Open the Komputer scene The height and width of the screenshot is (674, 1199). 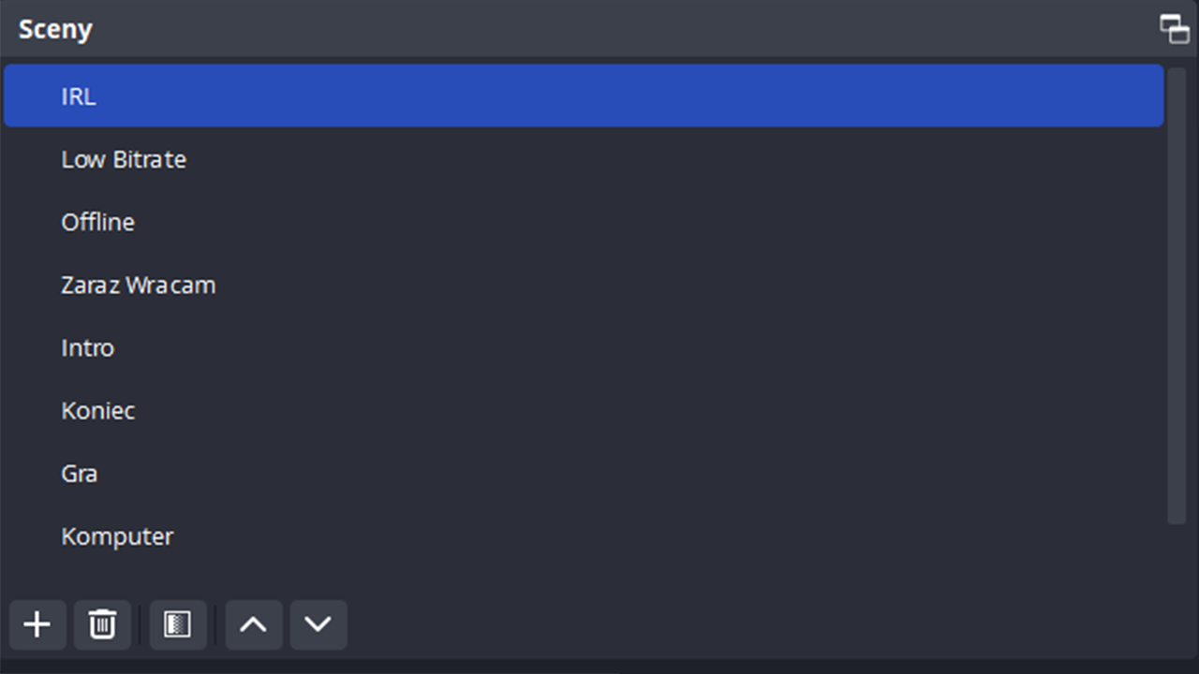tap(117, 536)
